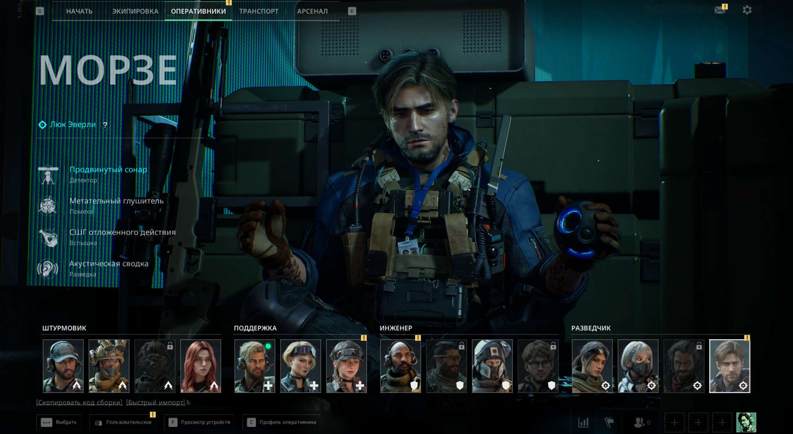Image resolution: width=793 pixels, height=434 pixels.
Task: Open the statistics bar chart icon
Action: pyautogui.click(x=584, y=422)
